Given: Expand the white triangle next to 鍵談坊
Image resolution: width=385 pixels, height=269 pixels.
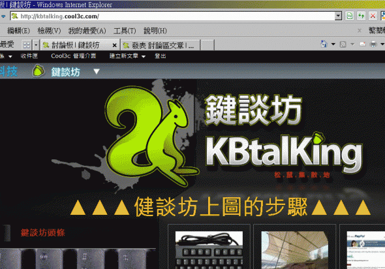Looking at the screenshot, I should pyautogui.click(x=97, y=71).
